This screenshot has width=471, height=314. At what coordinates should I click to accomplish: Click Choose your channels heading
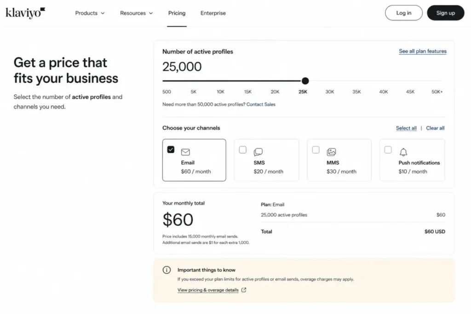[x=191, y=128]
